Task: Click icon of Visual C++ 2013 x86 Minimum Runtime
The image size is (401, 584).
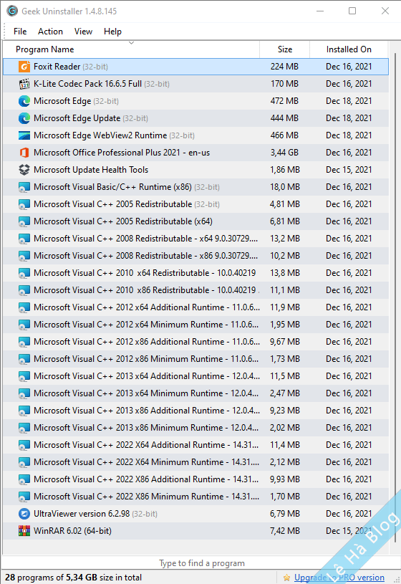Action: [x=24, y=428]
